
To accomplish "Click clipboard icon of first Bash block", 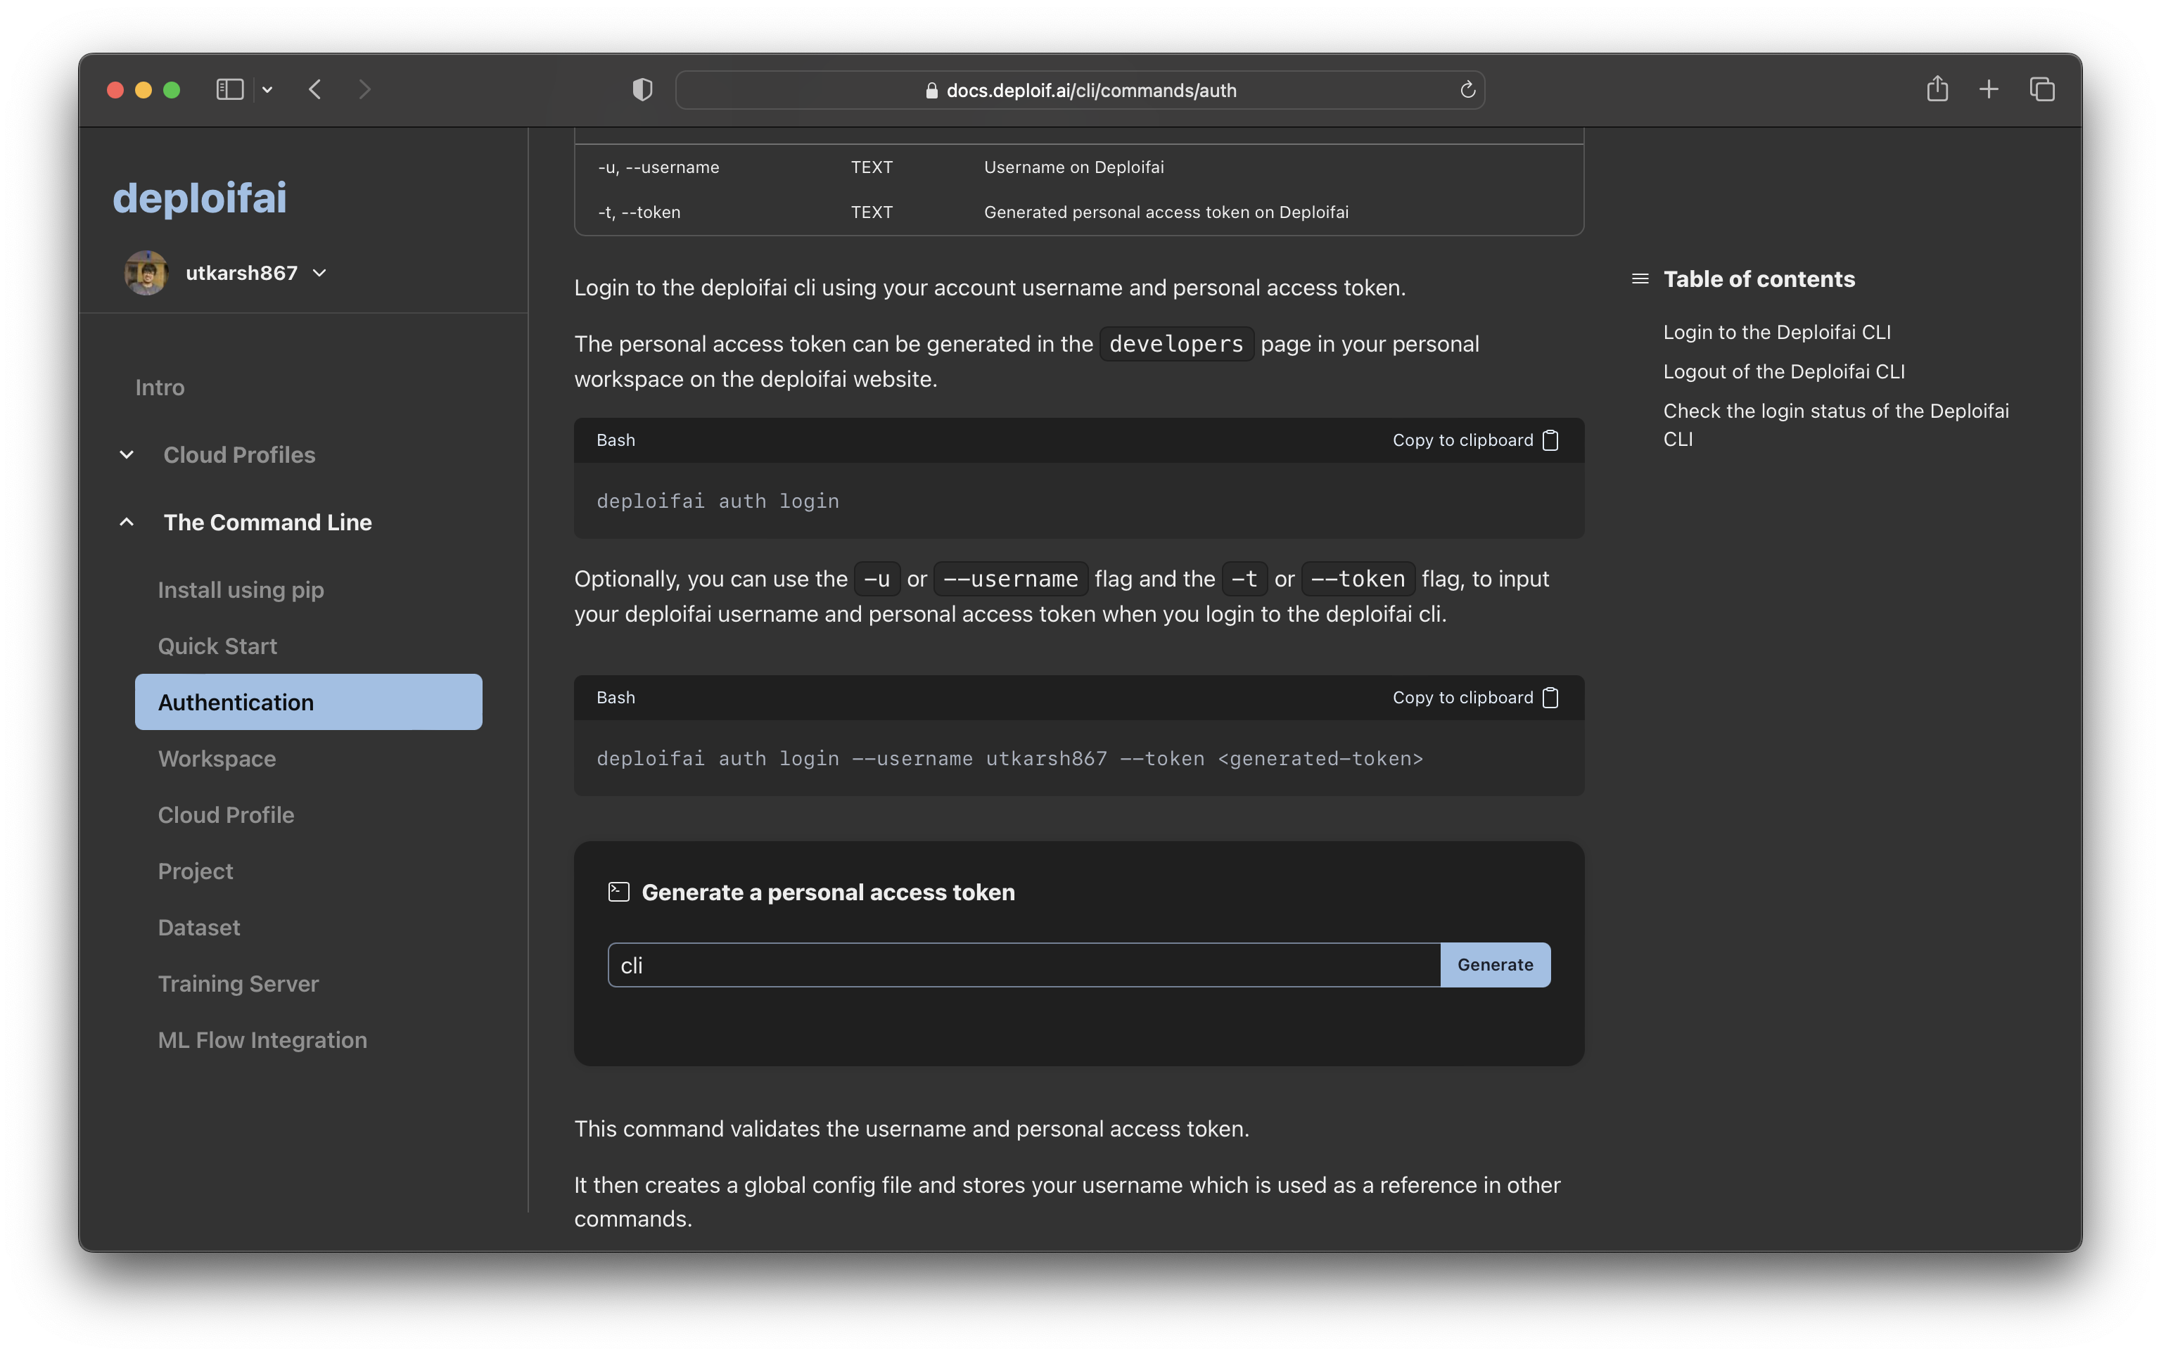I will [1550, 440].
